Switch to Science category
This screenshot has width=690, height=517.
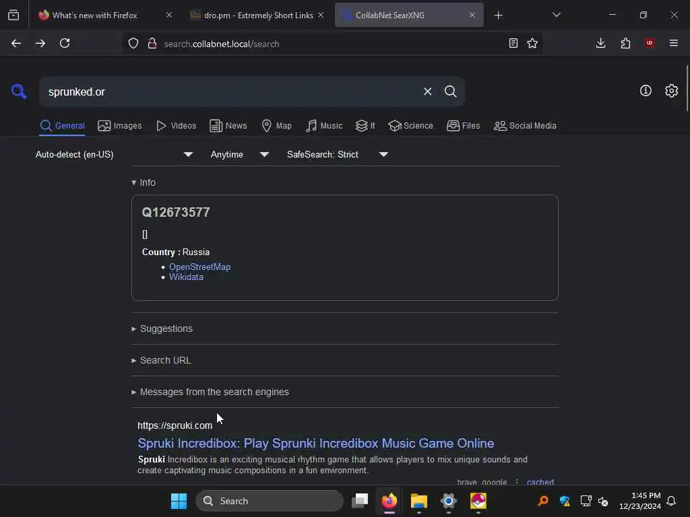pos(410,126)
